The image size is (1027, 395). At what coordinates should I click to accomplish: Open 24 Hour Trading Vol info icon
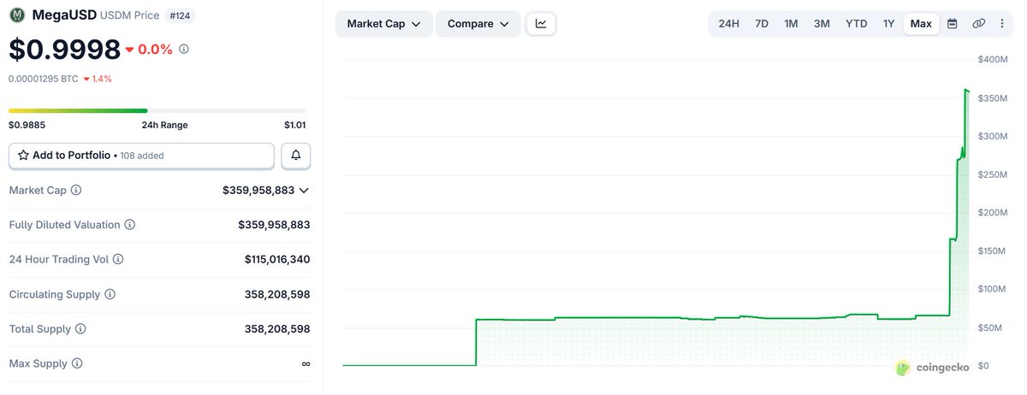(118, 259)
